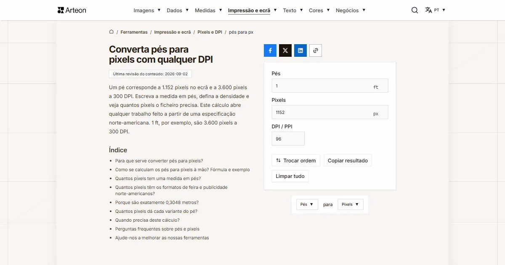The height and width of the screenshot is (265, 505).
Task: Jump to formatos de feira e publicidade section
Action: (171, 190)
